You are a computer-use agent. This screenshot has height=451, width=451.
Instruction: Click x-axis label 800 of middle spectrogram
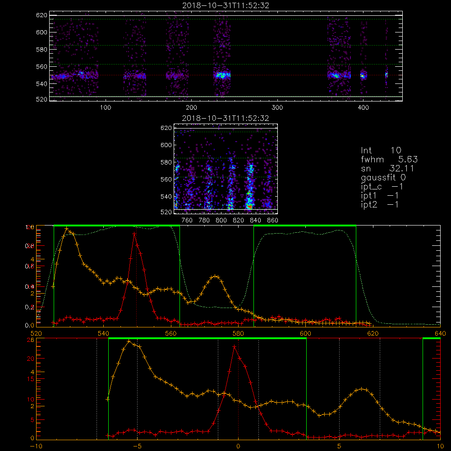221,221
